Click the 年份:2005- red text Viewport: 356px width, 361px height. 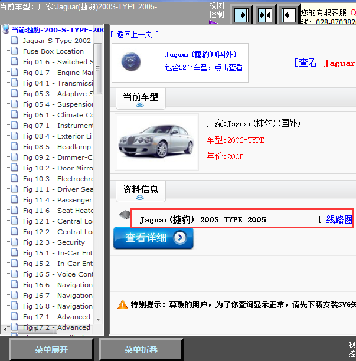coord(227,156)
